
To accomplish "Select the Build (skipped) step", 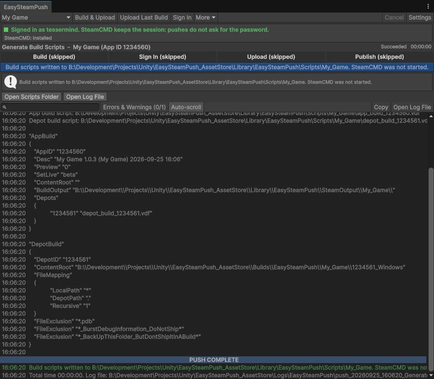I will click(x=54, y=57).
